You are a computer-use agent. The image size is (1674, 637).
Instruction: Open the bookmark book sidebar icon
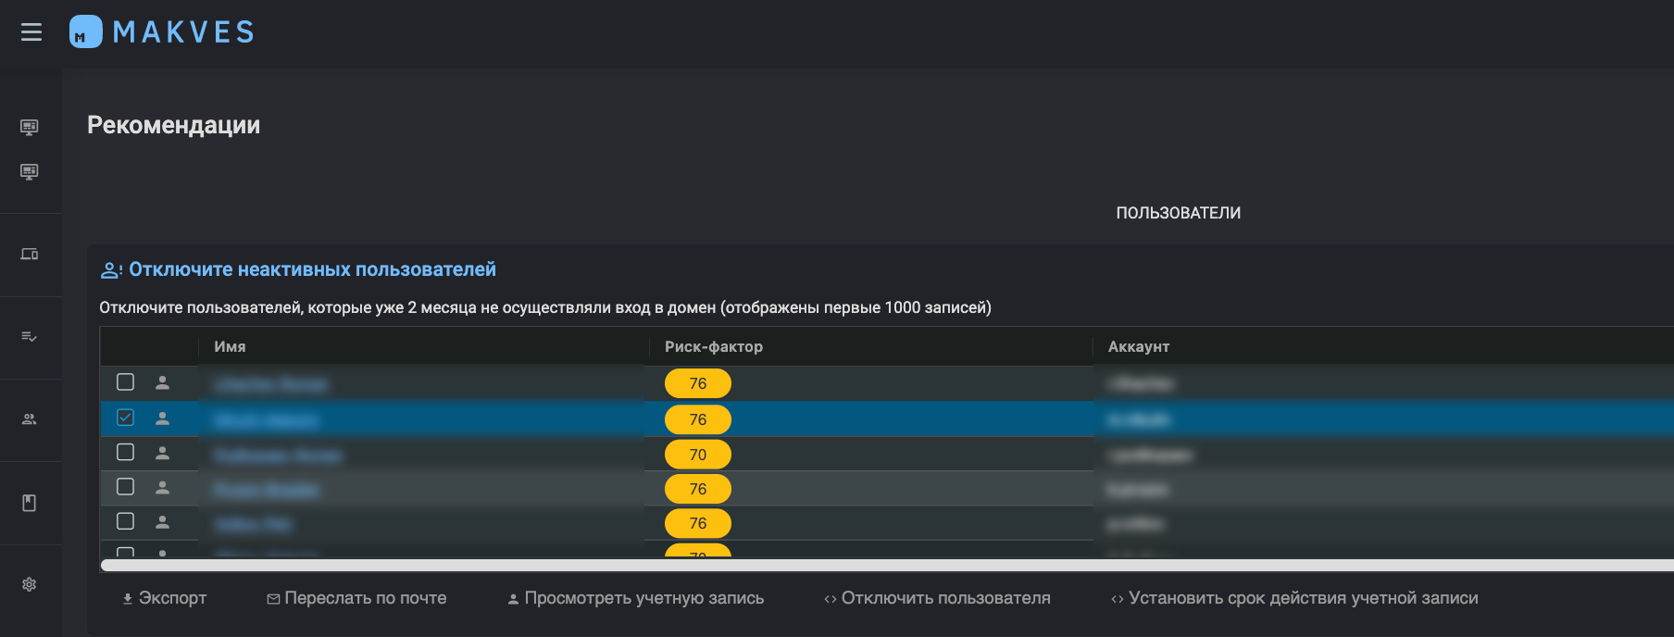(30, 503)
